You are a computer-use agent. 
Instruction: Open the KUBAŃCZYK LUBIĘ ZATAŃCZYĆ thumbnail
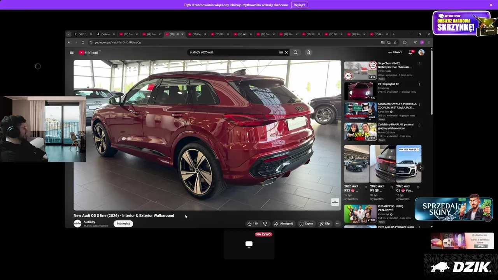click(x=360, y=213)
